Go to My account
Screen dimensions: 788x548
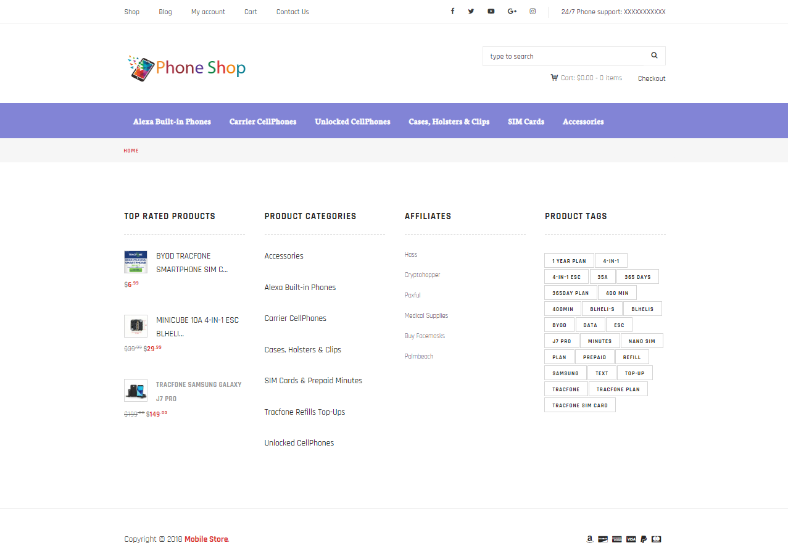click(208, 12)
